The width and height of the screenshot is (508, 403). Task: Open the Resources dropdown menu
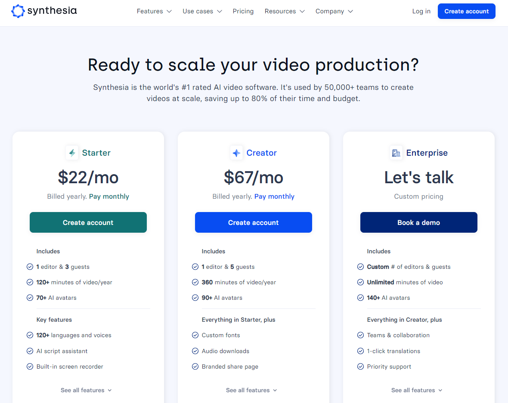[x=285, y=11]
